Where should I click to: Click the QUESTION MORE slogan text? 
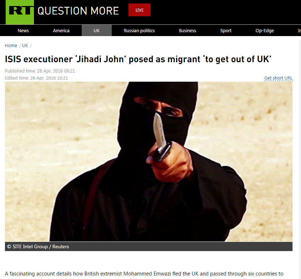78,11
